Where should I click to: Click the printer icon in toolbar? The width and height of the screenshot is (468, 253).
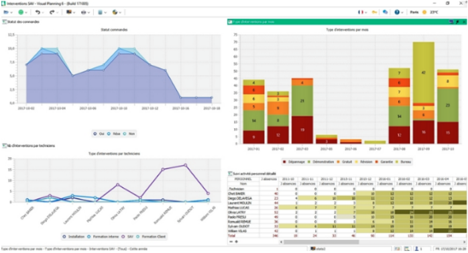tap(84, 12)
